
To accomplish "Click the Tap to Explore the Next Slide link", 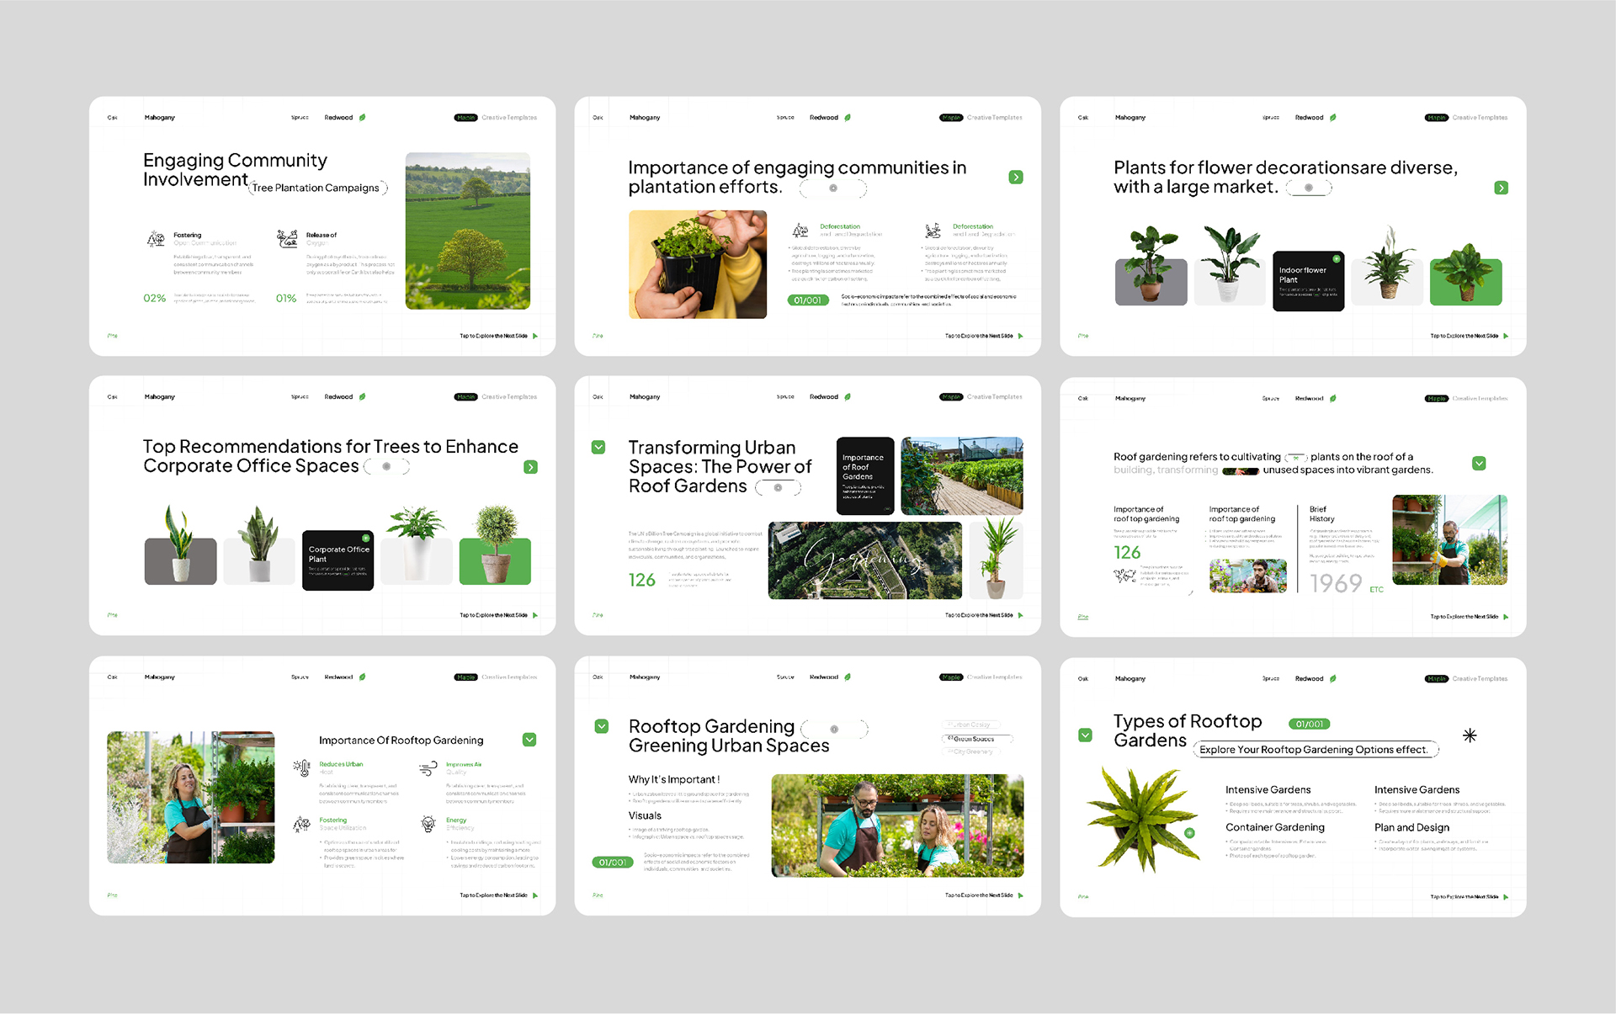I will [493, 335].
